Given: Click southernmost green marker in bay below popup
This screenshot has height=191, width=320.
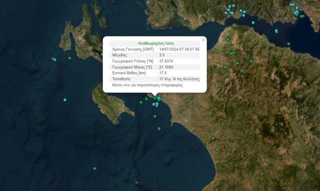Looking at the screenshot, I should click(159, 129).
